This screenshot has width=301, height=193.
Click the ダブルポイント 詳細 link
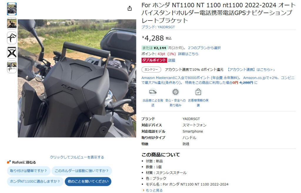pyautogui.click(x=172, y=60)
